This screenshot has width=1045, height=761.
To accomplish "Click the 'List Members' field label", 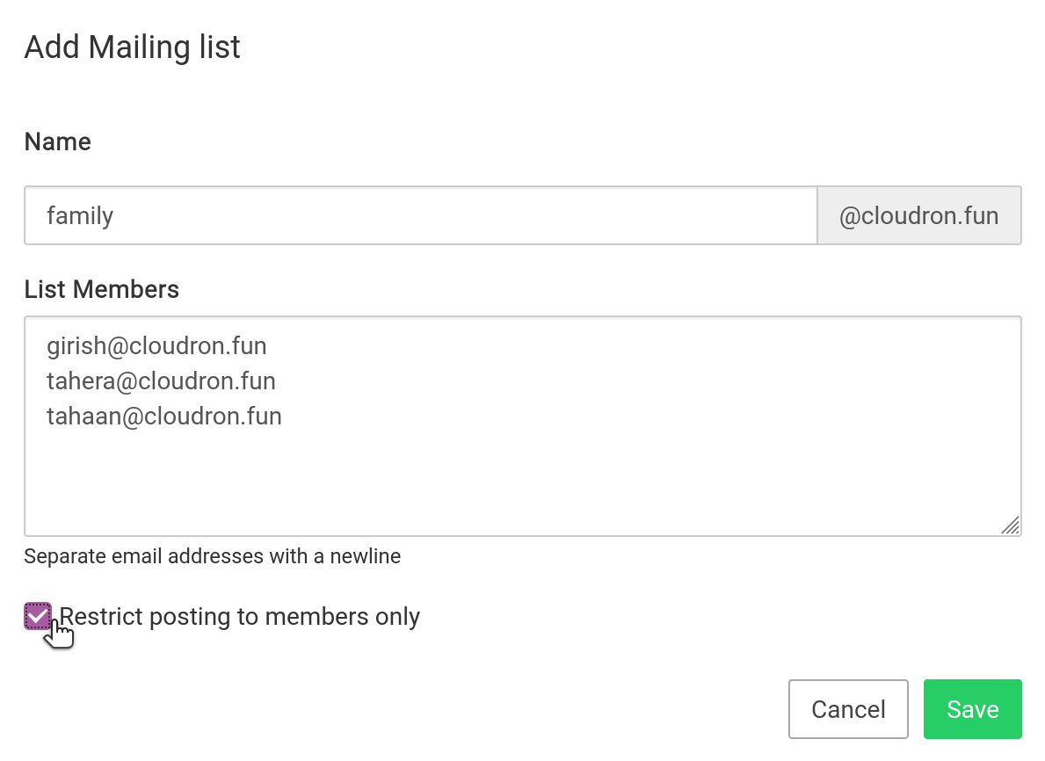I will click(x=102, y=289).
